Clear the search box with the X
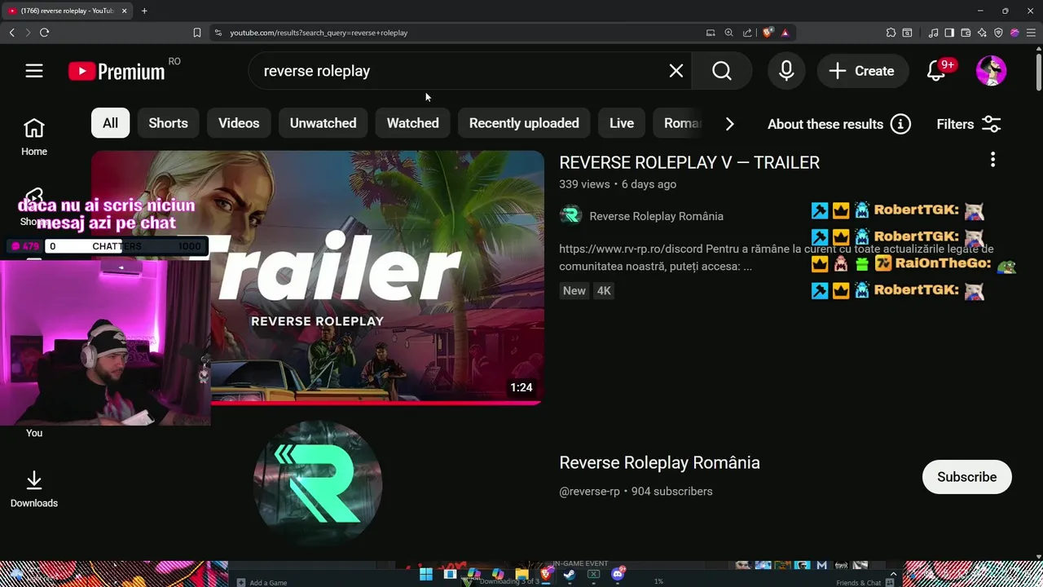This screenshot has height=587, width=1043. click(x=676, y=71)
